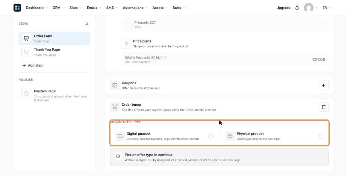Choose the Physical product offer card
The height and width of the screenshot is (176, 347).
click(x=274, y=136)
